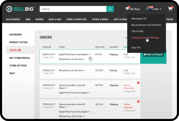Open the Women category
Image resolution: width=179 pixels, height=121 pixels.
pos(39,19)
